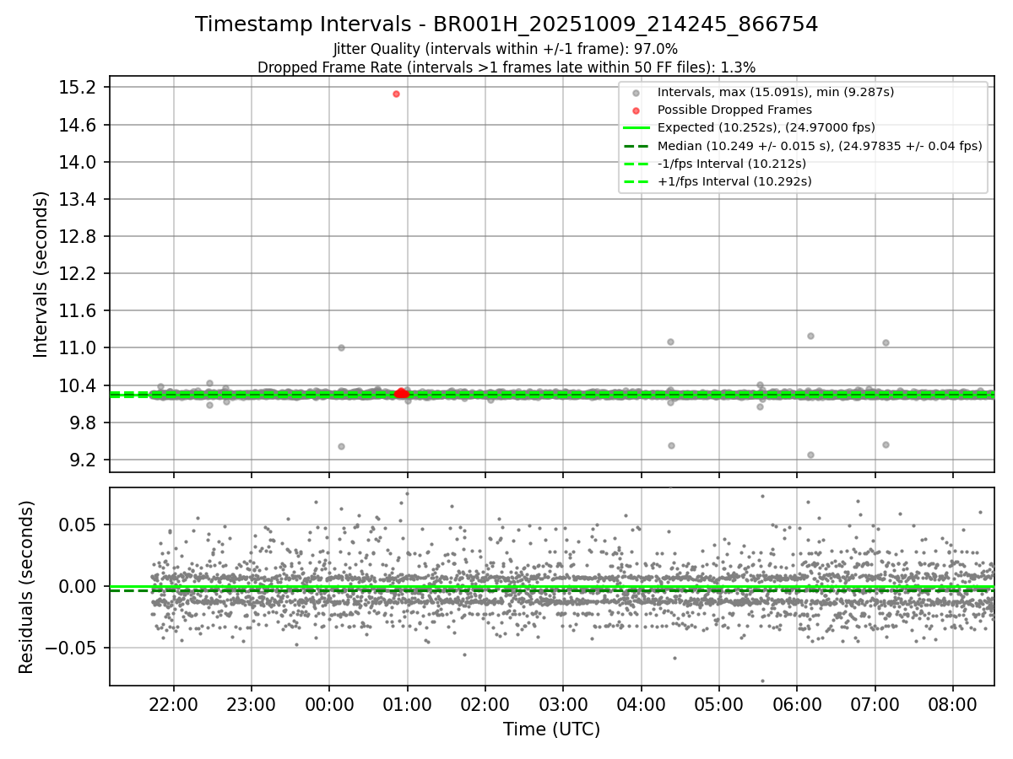
Task: Click the '0.00' residuals tick label
Action: [x=79, y=586]
